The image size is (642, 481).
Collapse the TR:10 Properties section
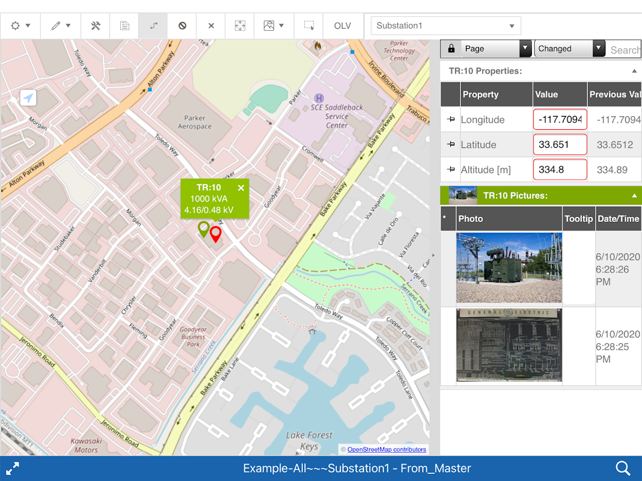tap(634, 71)
